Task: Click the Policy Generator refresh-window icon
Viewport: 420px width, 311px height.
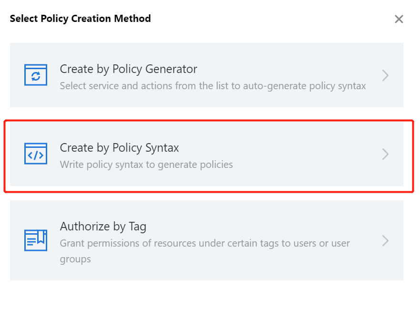Action: 36,75
